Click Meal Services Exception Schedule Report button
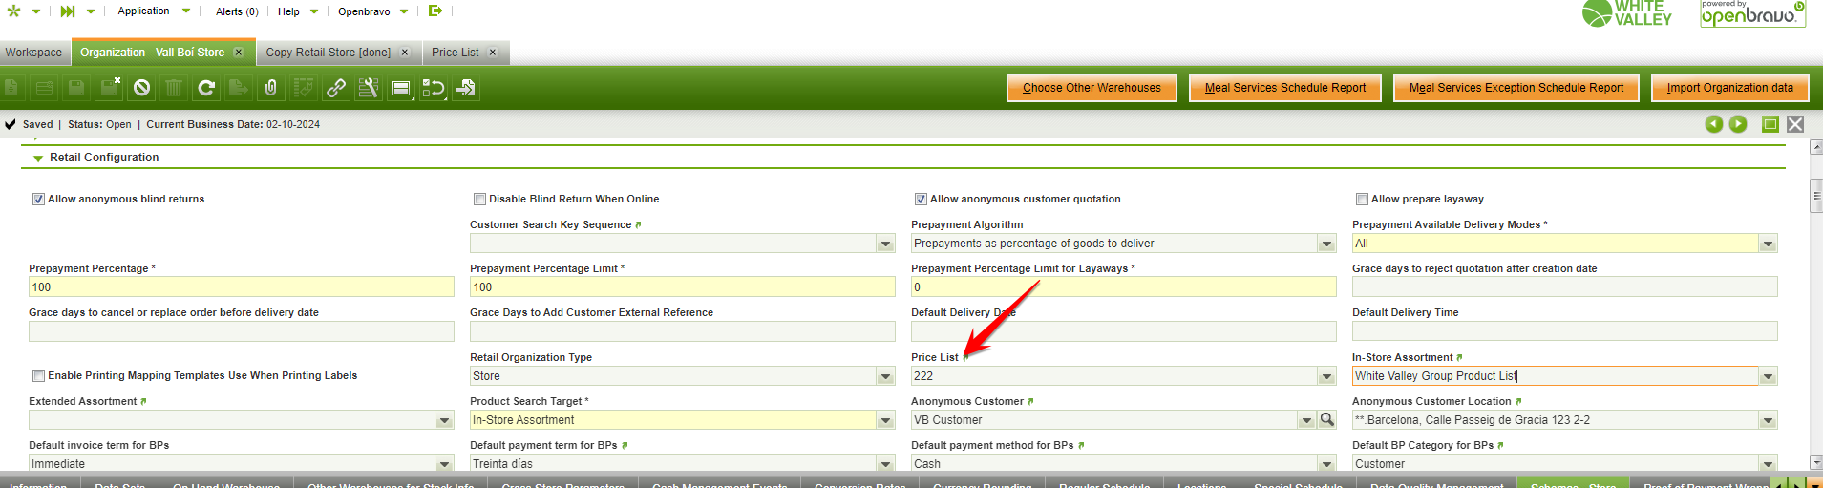The height and width of the screenshot is (488, 1823). (1516, 88)
